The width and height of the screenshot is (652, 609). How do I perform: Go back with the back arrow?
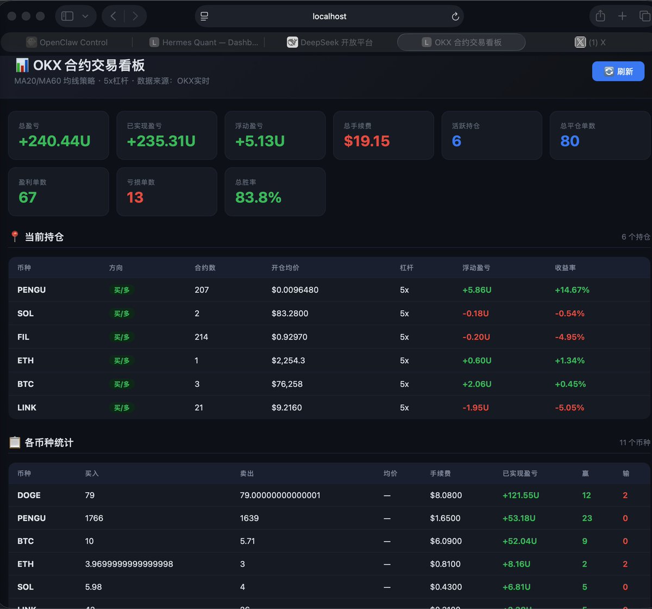click(x=113, y=16)
